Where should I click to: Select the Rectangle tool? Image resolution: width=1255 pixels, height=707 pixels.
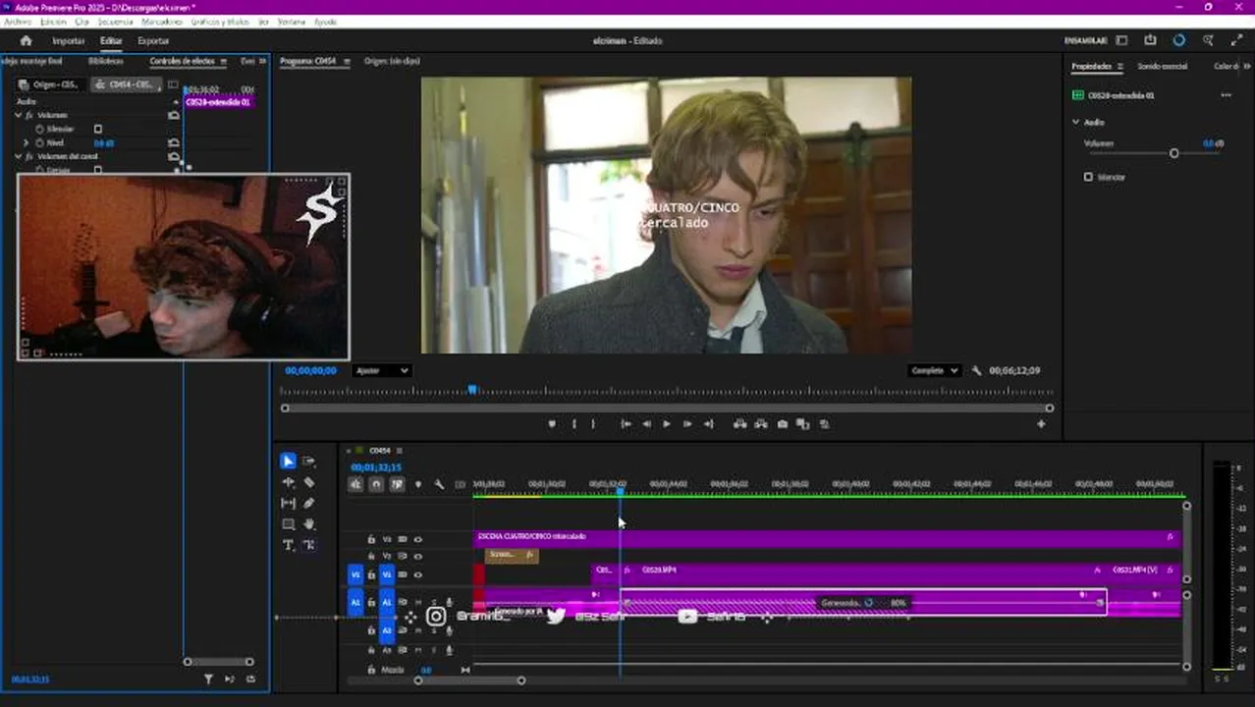pos(288,523)
